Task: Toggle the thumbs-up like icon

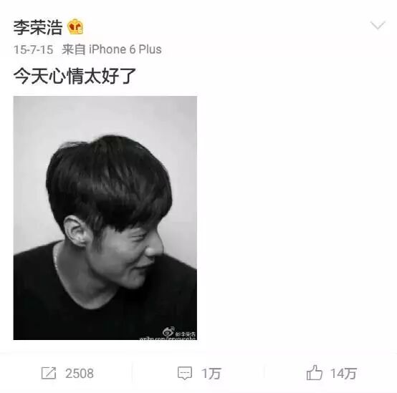Action: 314,372
